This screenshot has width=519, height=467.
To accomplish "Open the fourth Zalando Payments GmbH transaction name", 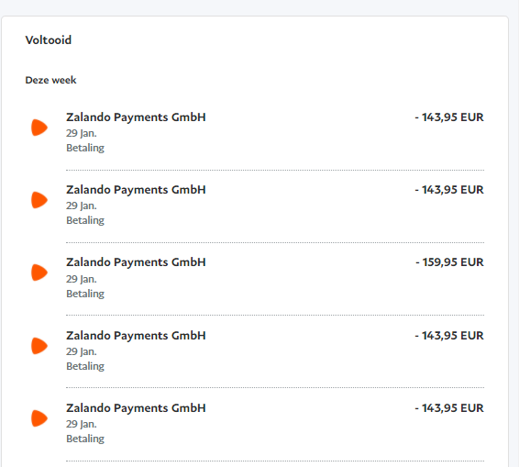I will pos(136,336).
